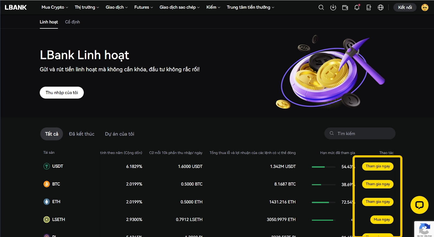Click Tham gia ngay for BTC
The image size is (434, 237).
point(378,184)
